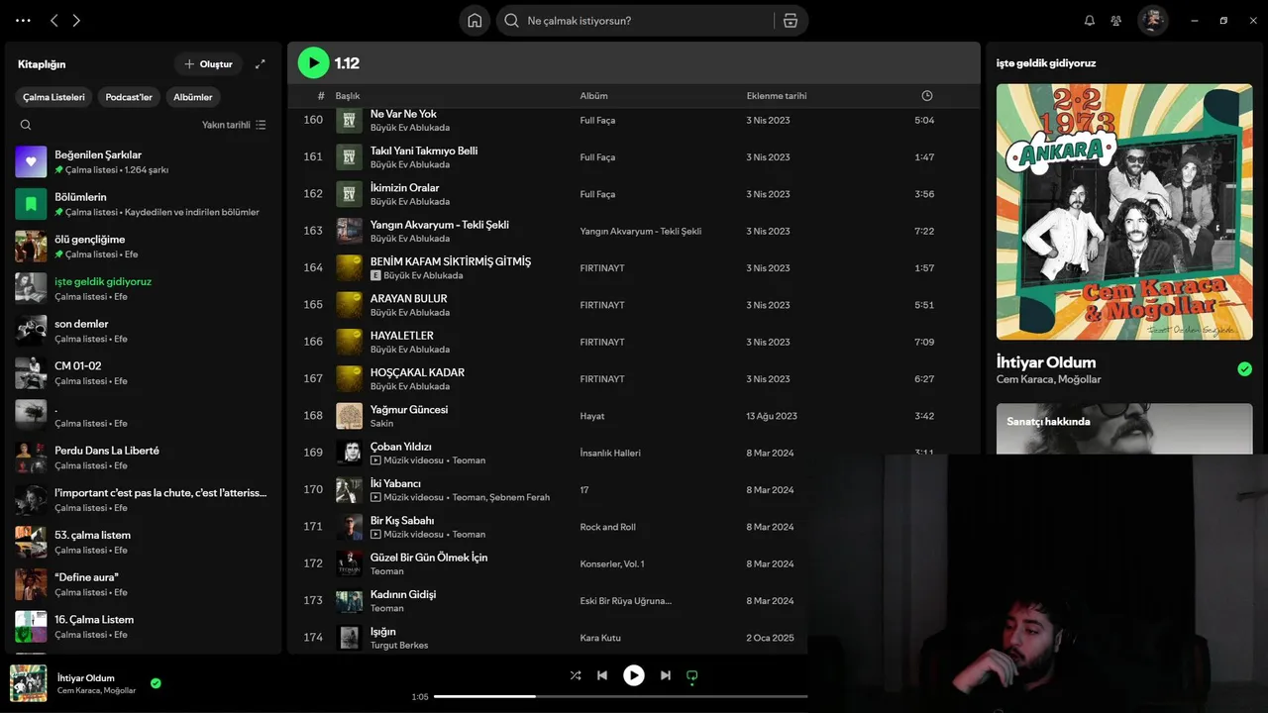Open the Kara Kutu album link
This screenshot has height=713, width=1268.
[x=600, y=638]
